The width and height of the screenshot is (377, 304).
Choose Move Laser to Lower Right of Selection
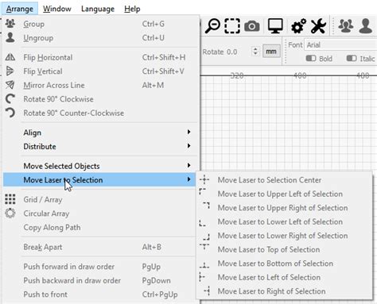click(x=285, y=236)
